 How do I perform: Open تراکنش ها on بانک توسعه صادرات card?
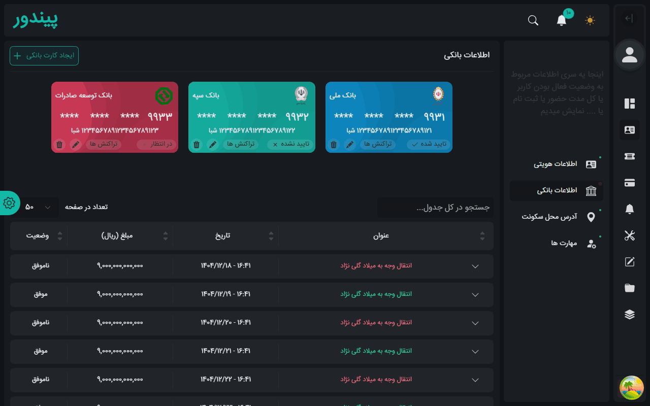point(104,145)
